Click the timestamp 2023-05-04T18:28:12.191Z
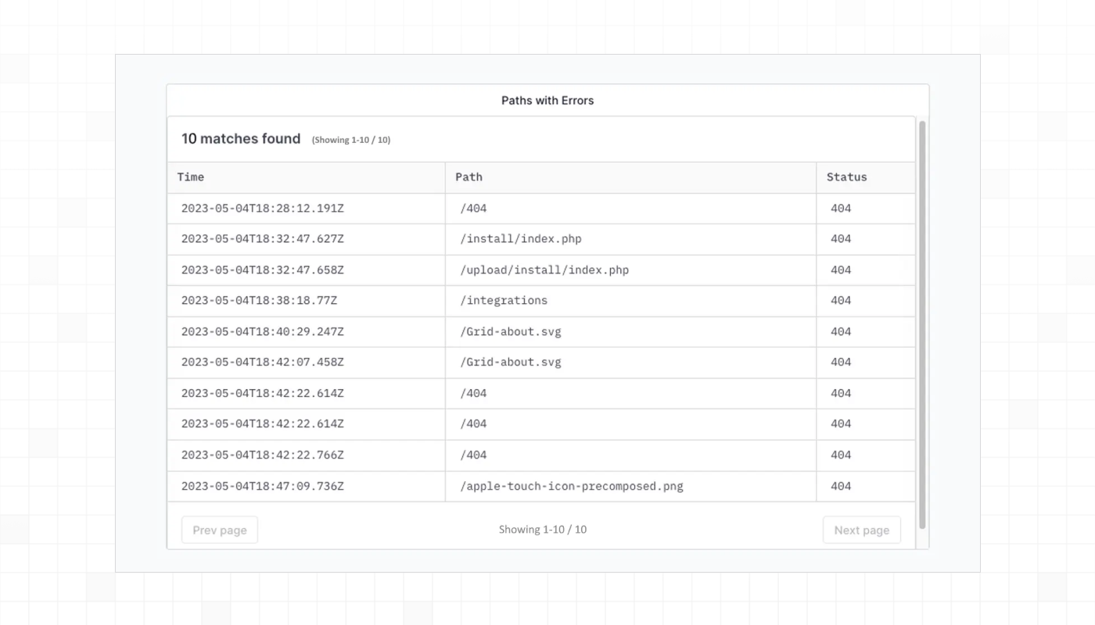Screen dimensions: 1095x625 click(263, 208)
